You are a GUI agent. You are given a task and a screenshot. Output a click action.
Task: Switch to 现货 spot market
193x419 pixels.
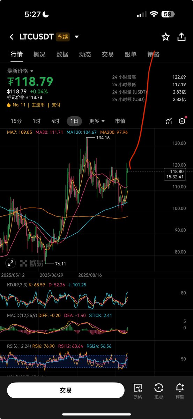pyautogui.click(x=159, y=391)
